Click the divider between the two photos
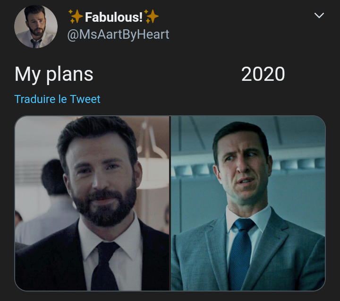This screenshot has width=340, height=301. (170, 203)
